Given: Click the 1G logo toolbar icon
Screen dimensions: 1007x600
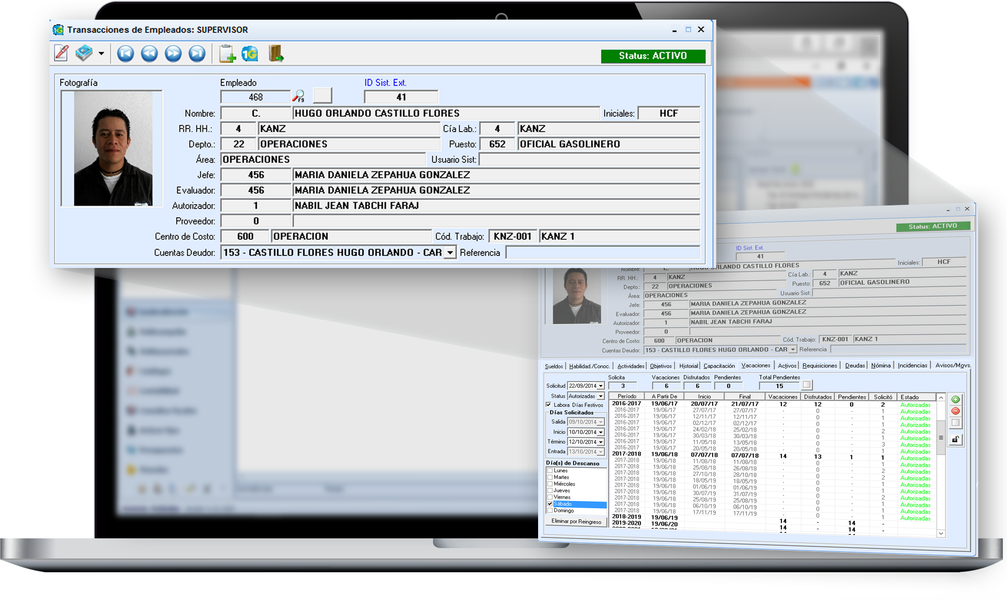Looking at the screenshot, I should pos(250,53).
